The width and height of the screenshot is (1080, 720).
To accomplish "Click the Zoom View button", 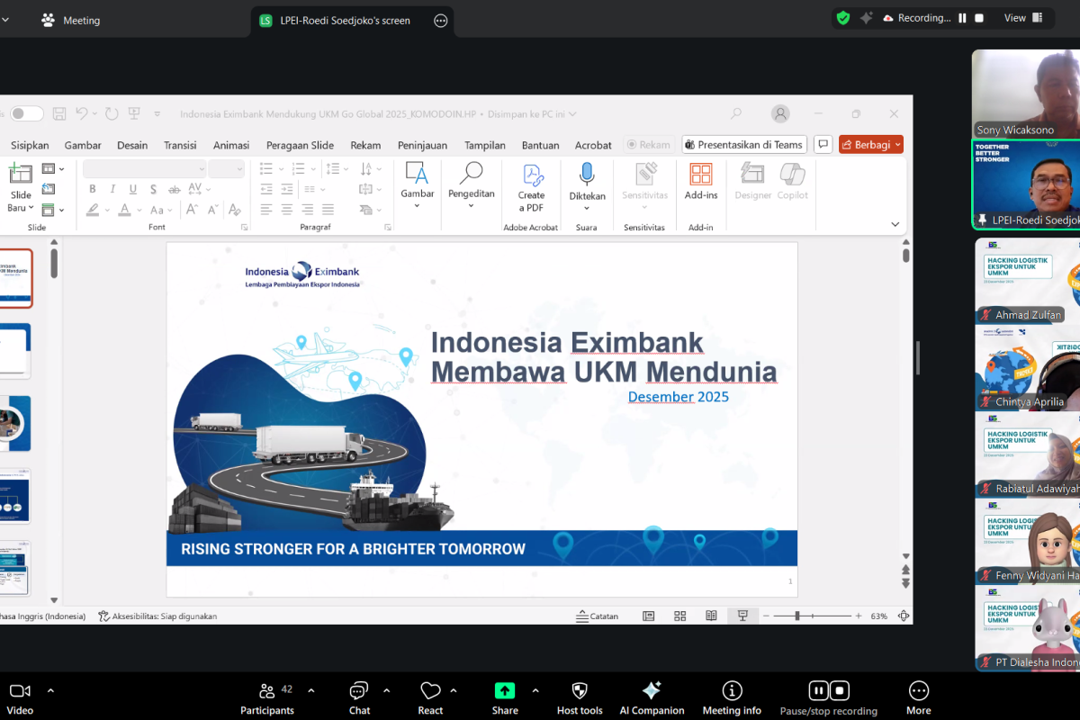I will click(x=1023, y=18).
